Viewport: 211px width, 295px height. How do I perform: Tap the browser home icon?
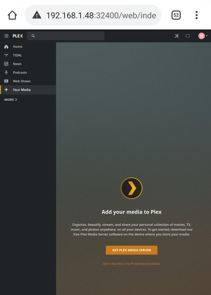point(12,15)
